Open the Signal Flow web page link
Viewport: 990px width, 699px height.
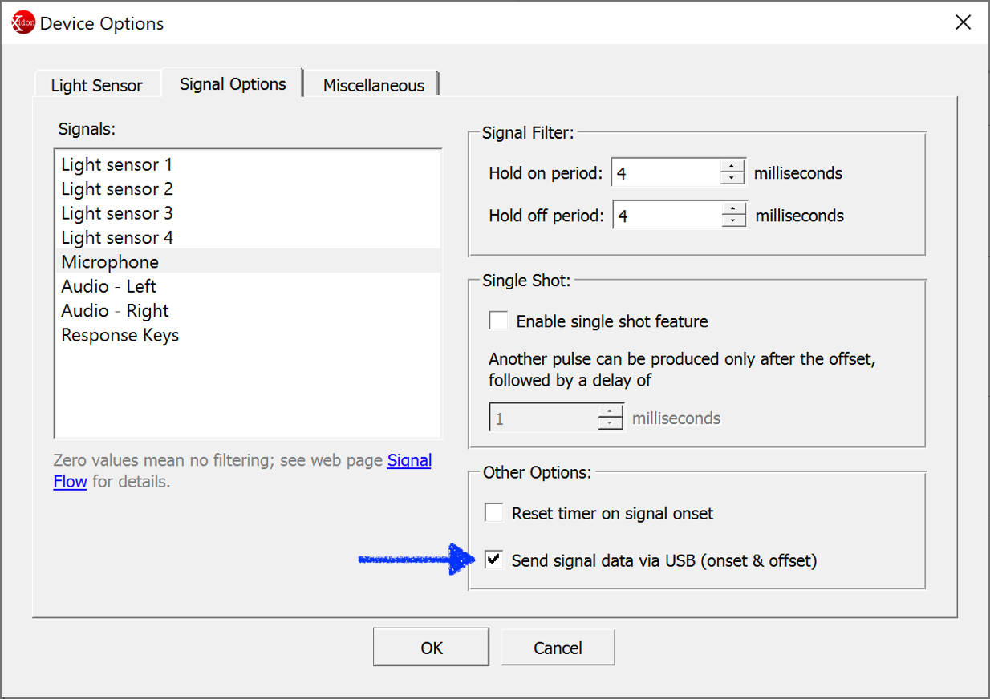pos(409,461)
